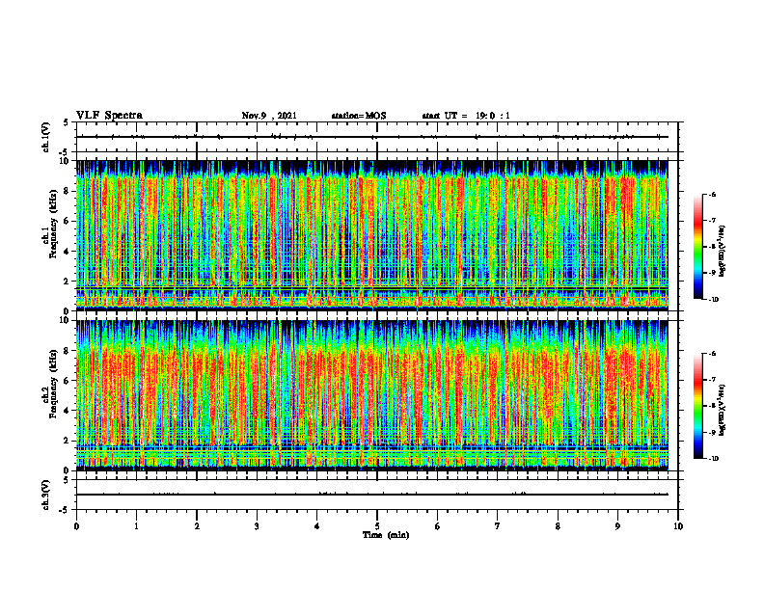Click the ch.1 spectrogram color bar
The height and width of the screenshot is (590, 764).
pyautogui.click(x=697, y=247)
